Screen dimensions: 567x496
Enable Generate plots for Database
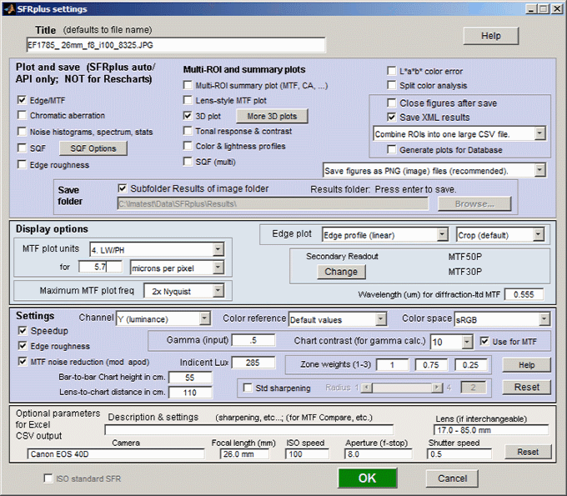(391, 149)
